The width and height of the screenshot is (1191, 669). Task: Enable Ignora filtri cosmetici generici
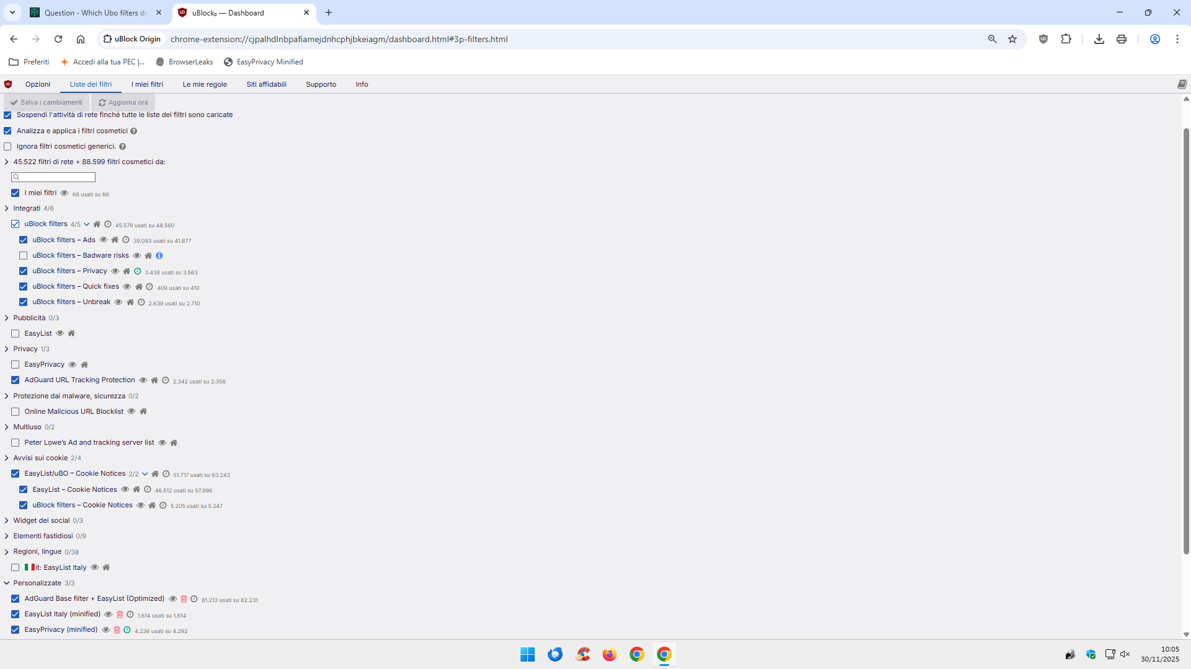click(x=7, y=147)
